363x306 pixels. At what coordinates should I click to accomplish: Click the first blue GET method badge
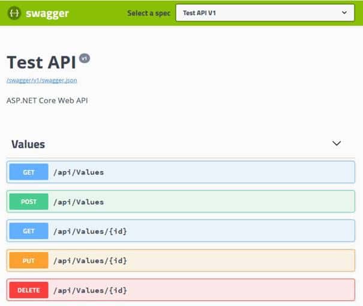pos(29,172)
